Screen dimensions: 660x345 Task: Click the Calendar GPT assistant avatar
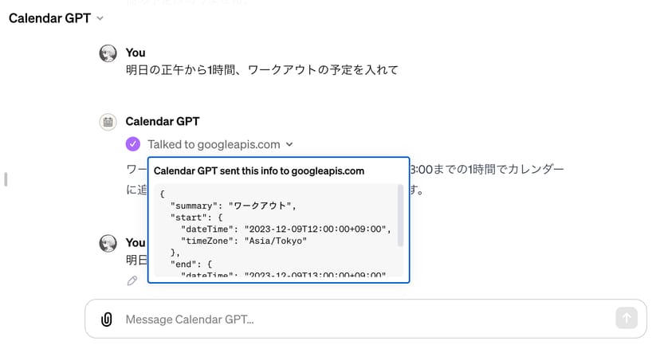pos(108,122)
